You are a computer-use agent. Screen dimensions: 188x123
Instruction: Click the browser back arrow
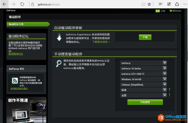5,4
